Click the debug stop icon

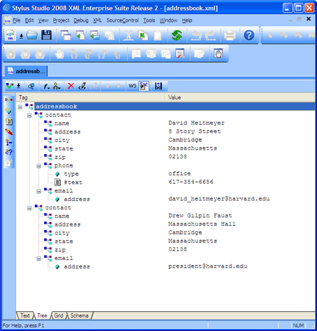click(x=40, y=54)
